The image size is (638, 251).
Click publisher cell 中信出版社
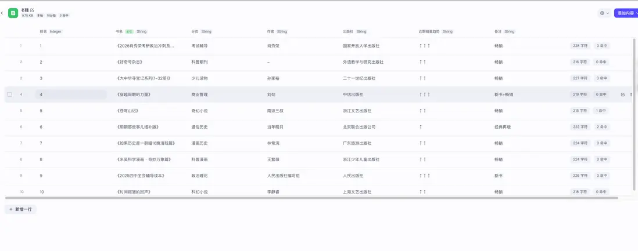tap(353, 94)
